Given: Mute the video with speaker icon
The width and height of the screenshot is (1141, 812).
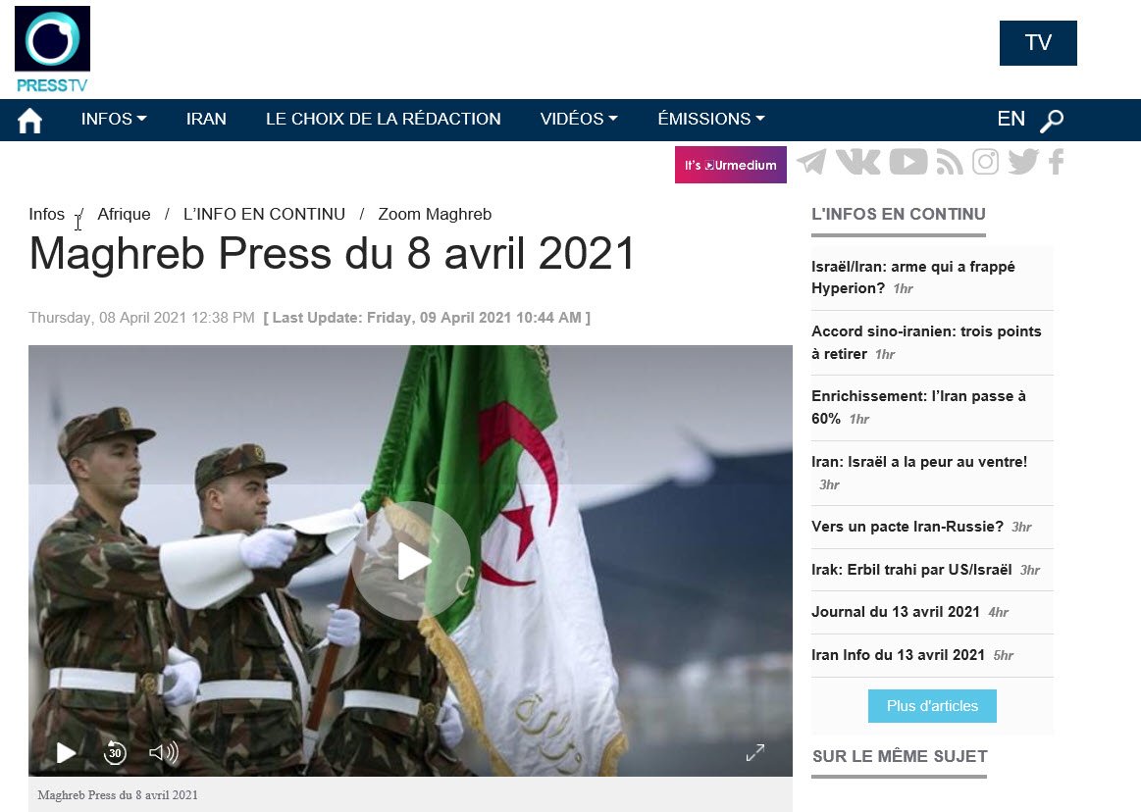Looking at the screenshot, I should [164, 752].
